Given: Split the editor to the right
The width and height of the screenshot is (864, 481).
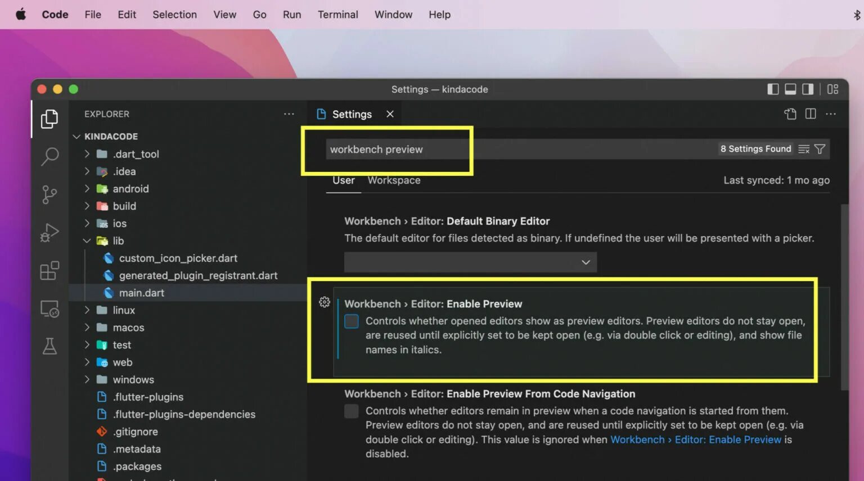Looking at the screenshot, I should [x=811, y=114].
